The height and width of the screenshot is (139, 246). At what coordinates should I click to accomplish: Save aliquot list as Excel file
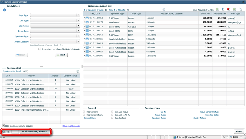click(x=217, y=9)
